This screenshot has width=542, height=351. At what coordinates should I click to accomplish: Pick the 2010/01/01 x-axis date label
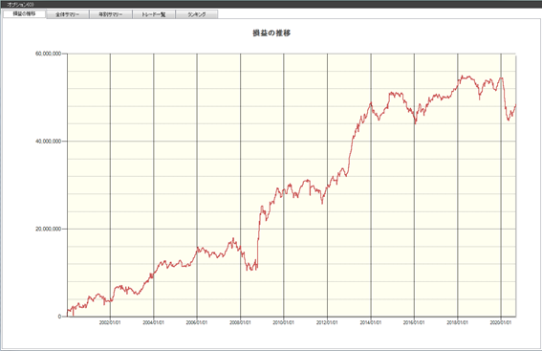pyautogui.click(x=284, y=322)
